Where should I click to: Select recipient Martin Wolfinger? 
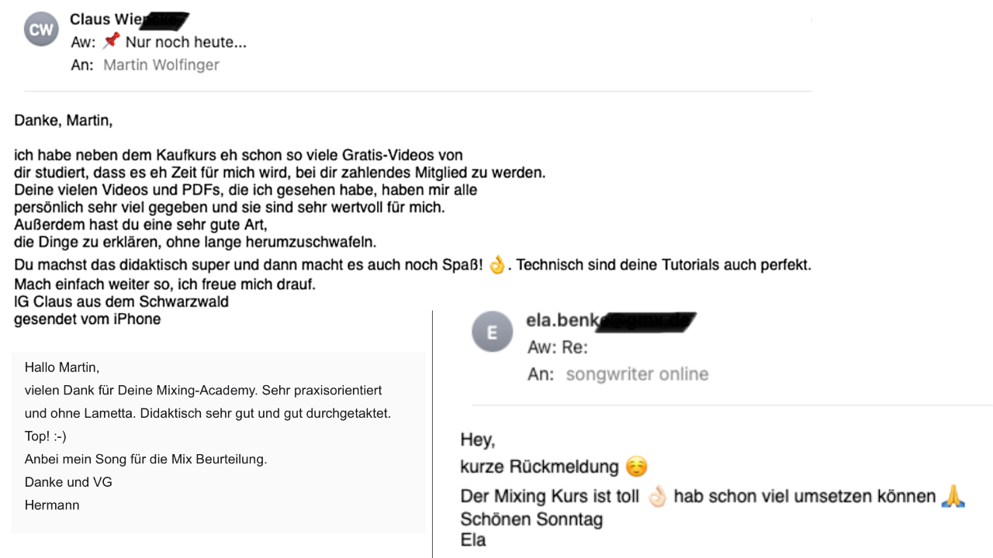[161, 65]
